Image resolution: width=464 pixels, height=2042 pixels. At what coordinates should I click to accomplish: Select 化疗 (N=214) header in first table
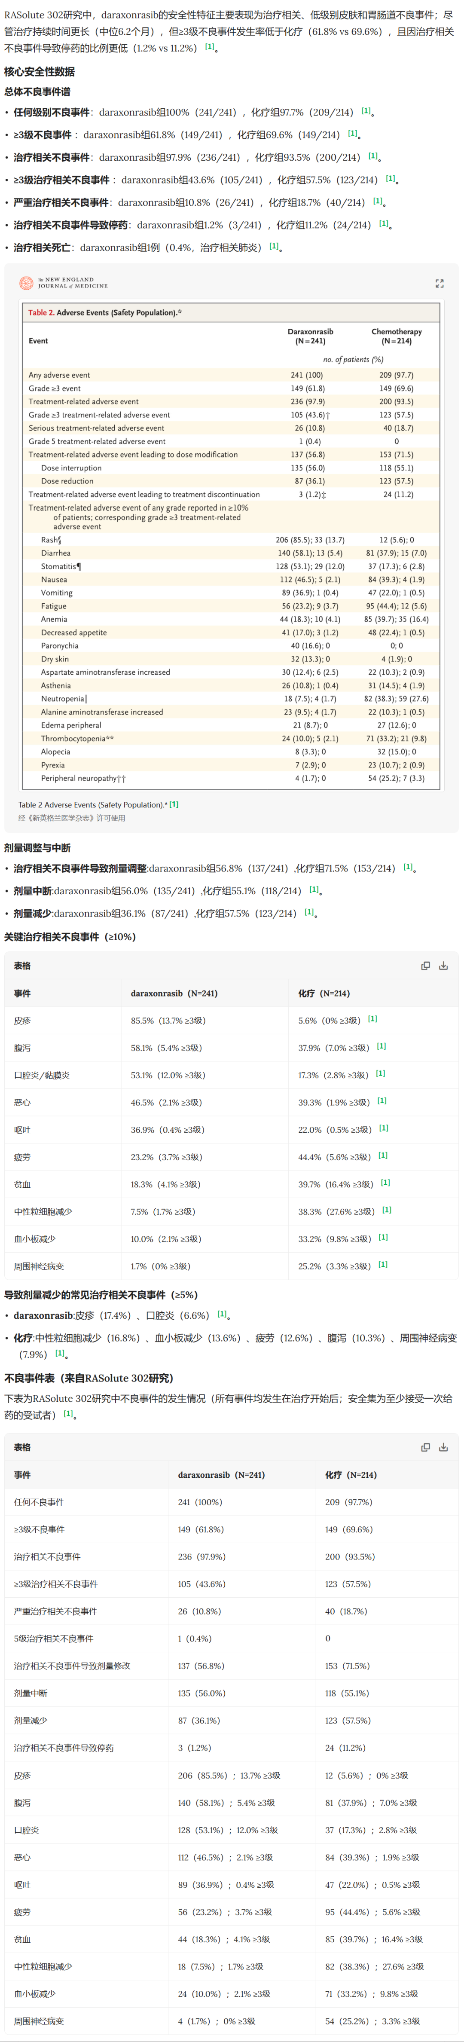pyautogui.click(x=324, y=993)
